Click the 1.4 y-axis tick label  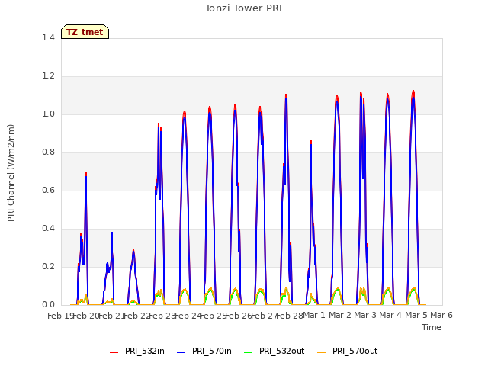pos(48,38)
